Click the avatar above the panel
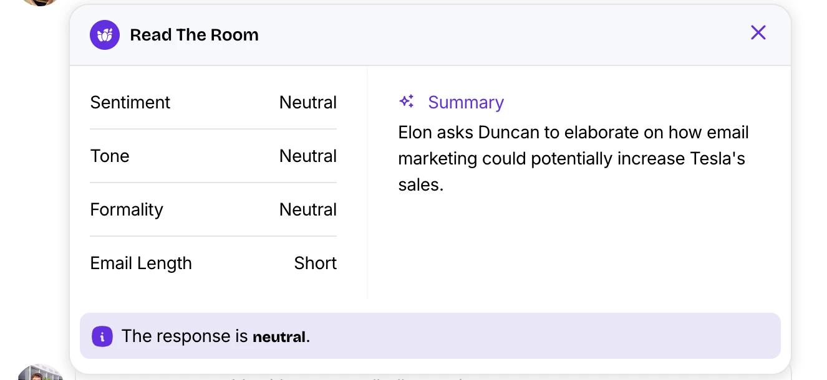Viewport: 827px width, 380px height. tap(40, 2)
